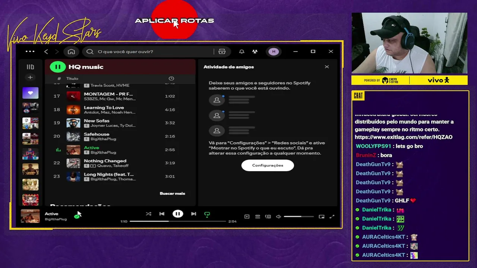Click album art of 'Safehouse'
The width and height of the screenshot is (477, 268).
(73, 136)
